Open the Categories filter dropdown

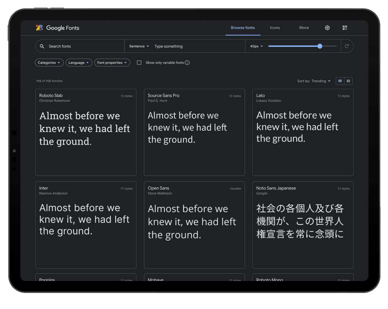49,63
